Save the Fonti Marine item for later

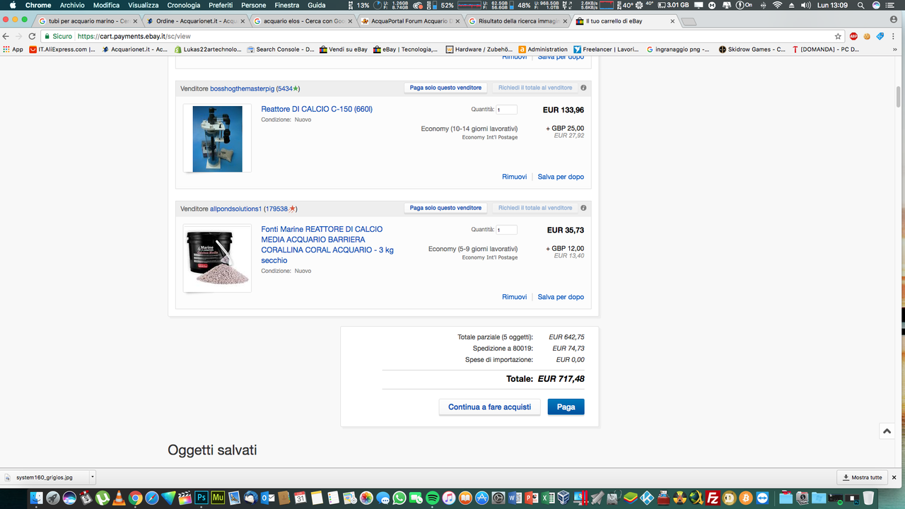pyautogui.click(x=561, y=297)
